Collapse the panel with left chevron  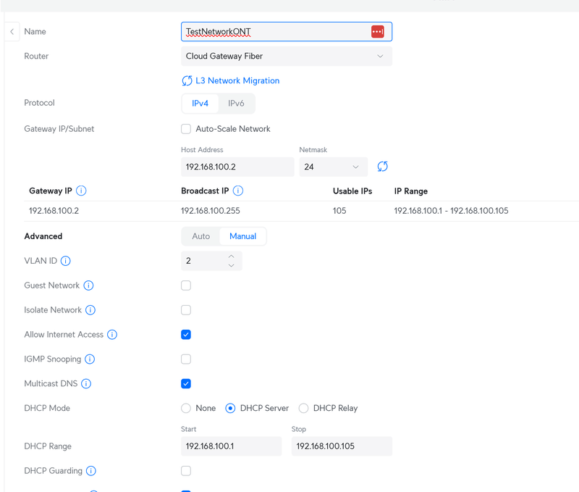tap(12, 32)
